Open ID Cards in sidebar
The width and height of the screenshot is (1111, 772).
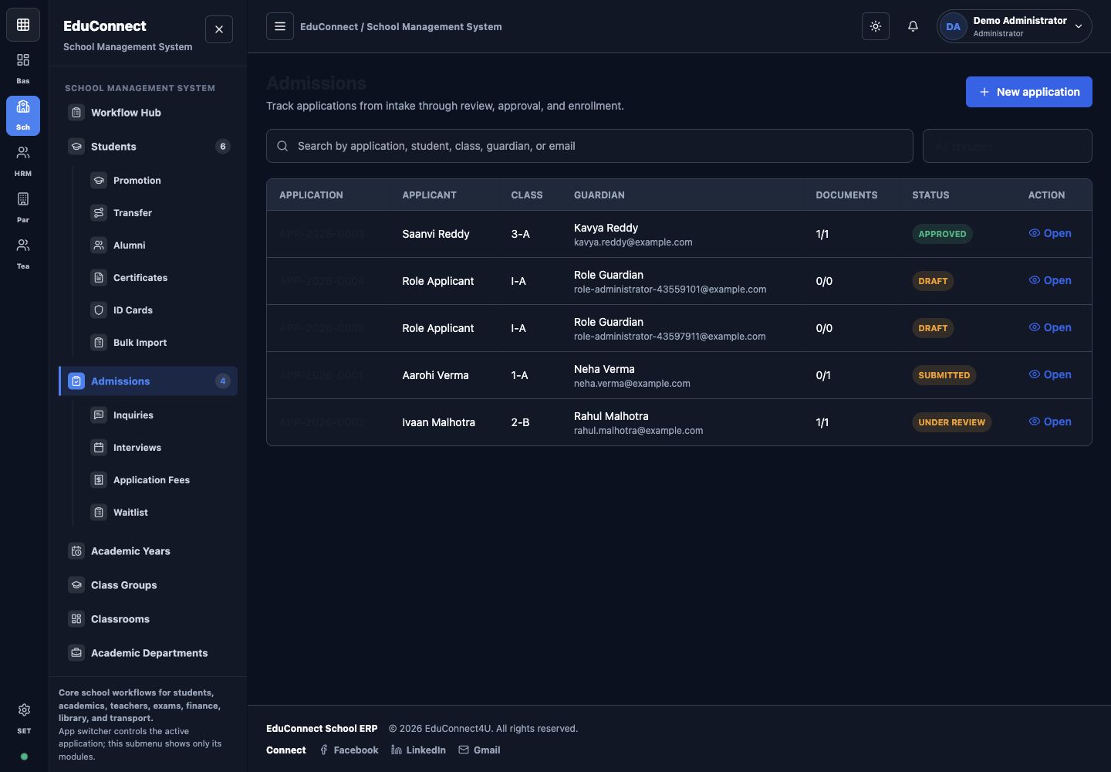click(x=159, y=310)
